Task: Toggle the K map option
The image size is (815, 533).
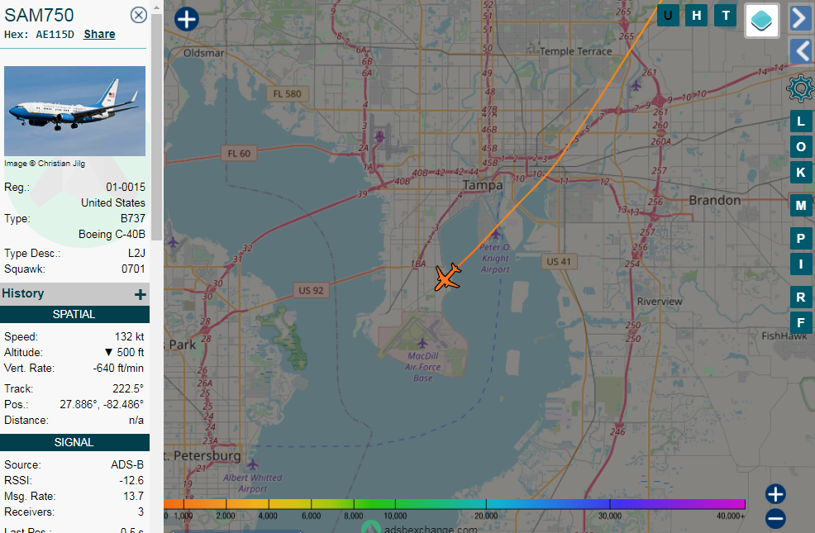Action: tap(801, 173)
